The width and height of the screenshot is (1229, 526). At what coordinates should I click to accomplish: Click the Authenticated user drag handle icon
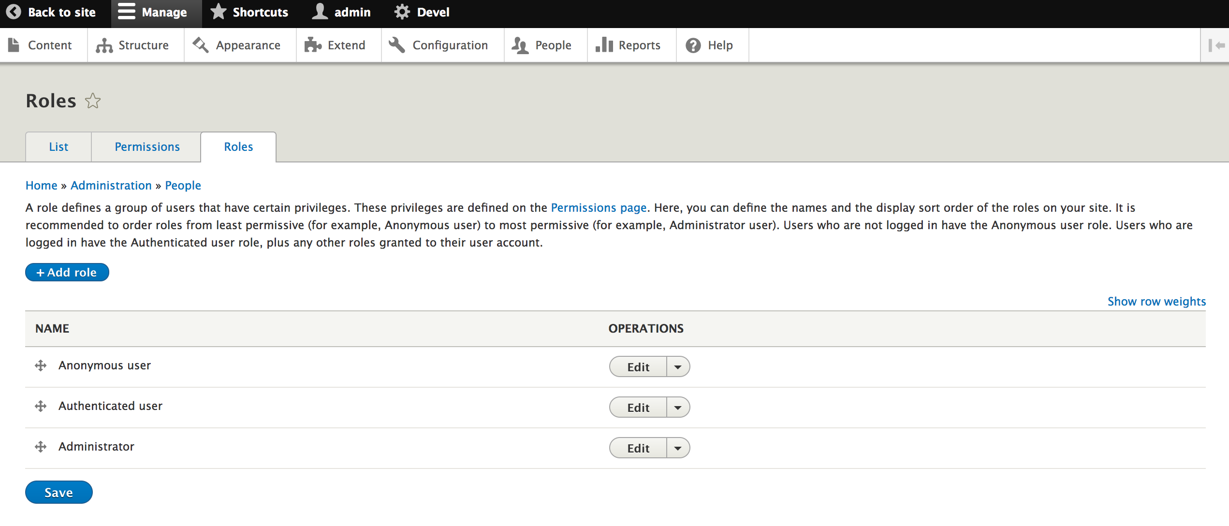(x=41, y=406)
